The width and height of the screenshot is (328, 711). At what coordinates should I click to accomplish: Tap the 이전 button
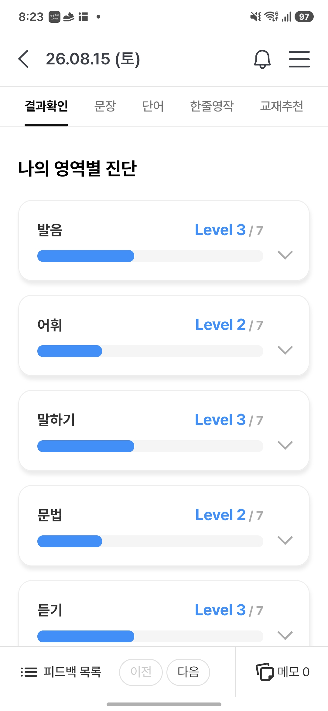141,672
